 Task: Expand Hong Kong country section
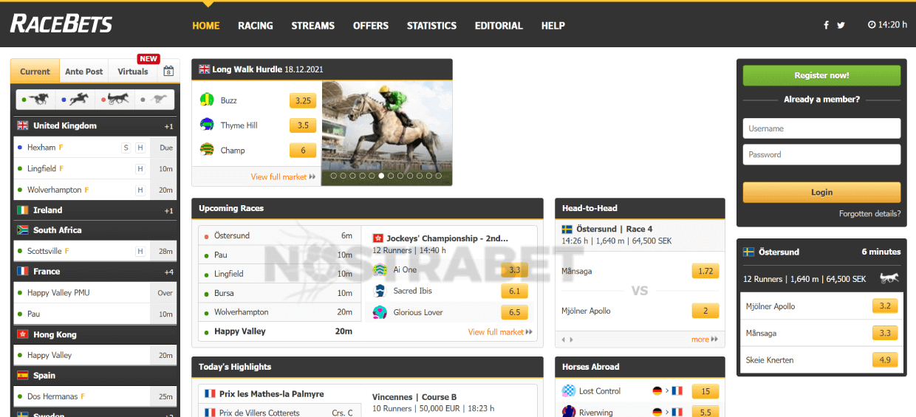95,334
